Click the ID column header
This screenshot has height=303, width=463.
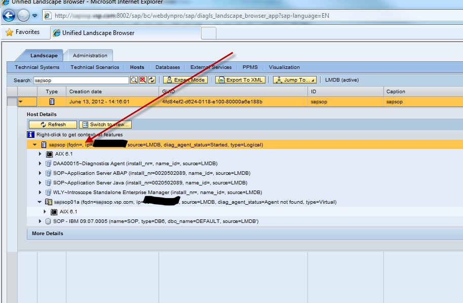tap(346, 92)
